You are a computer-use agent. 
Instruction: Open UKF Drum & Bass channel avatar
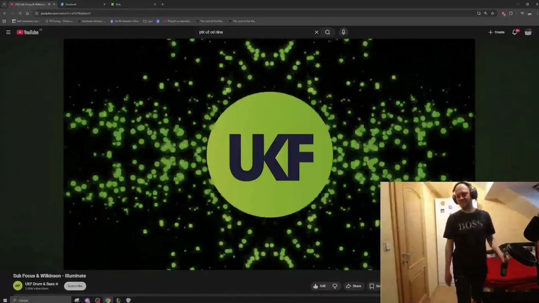pyautogui.click(x=18, y=286)
